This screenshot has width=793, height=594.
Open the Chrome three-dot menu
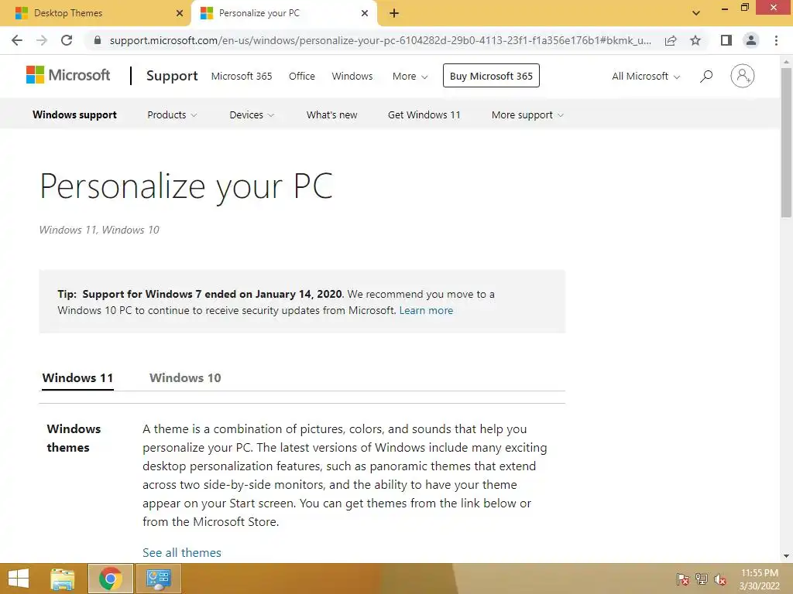coord(776,40)
